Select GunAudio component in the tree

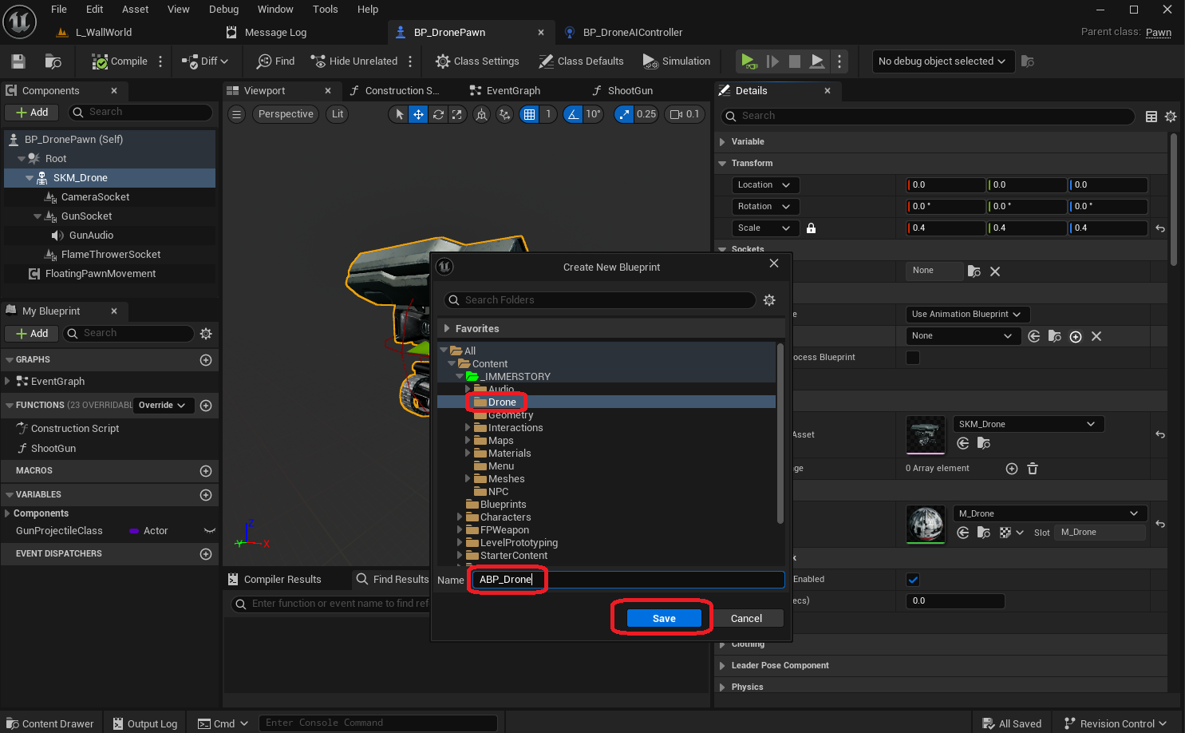[x=91, y=236]
